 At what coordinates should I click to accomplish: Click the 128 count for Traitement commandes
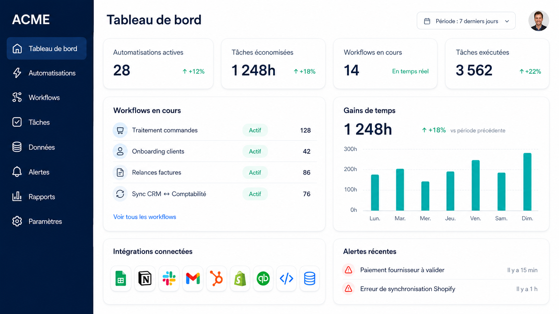click(305, 130)
